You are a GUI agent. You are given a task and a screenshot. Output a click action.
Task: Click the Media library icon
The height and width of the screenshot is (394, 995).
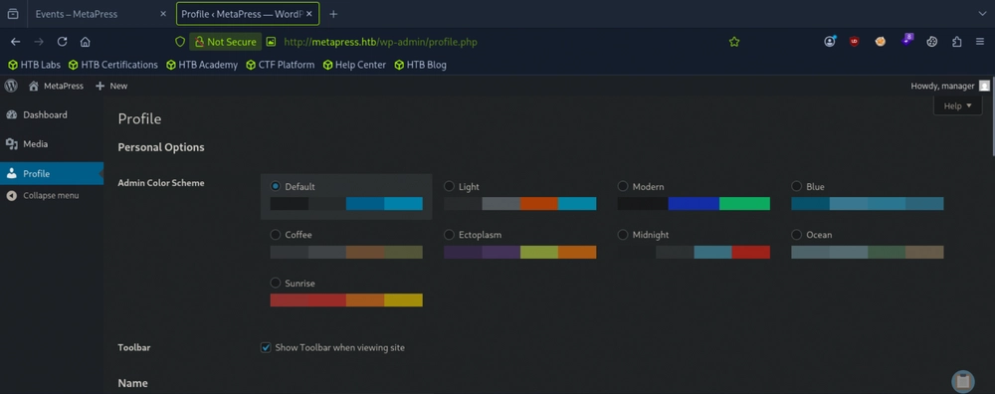coord(11,144)
